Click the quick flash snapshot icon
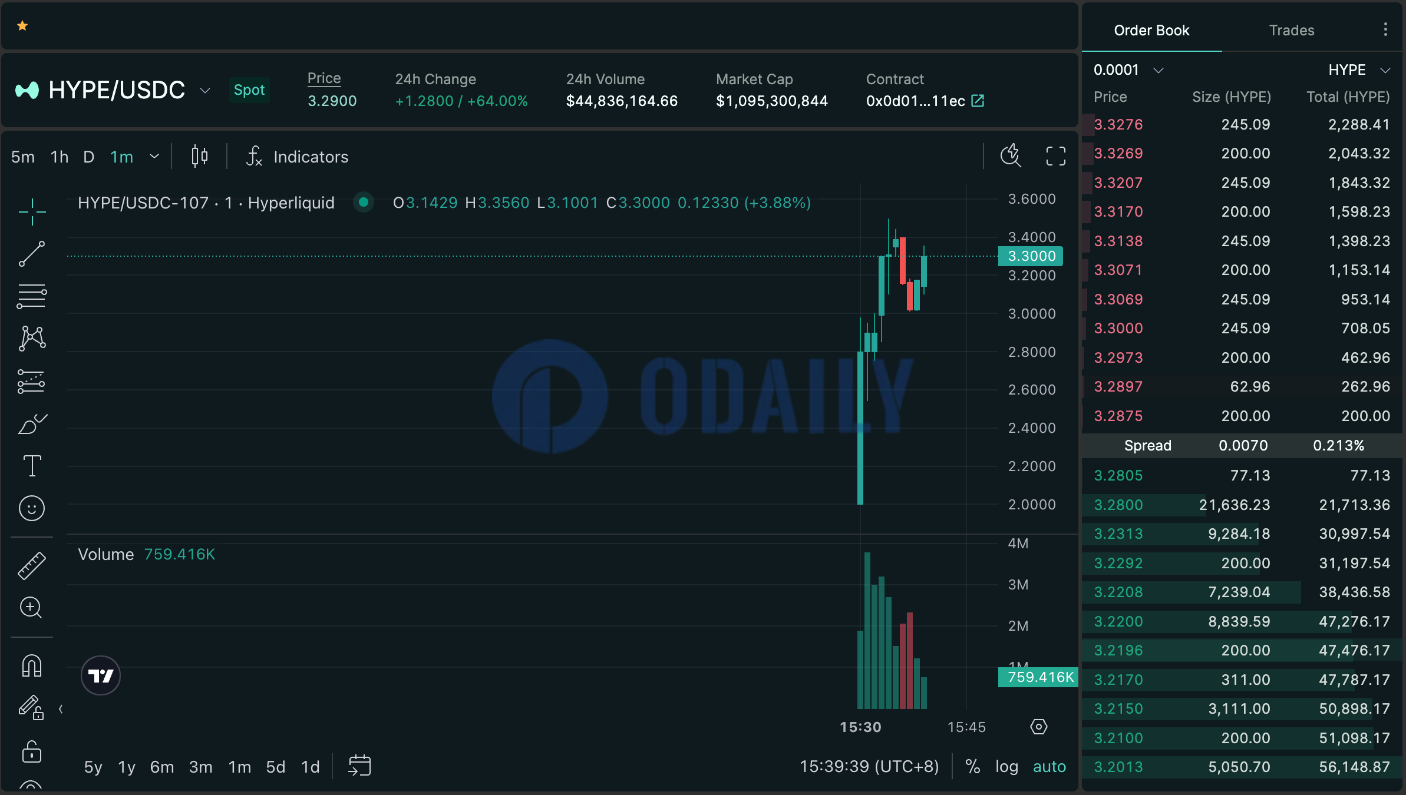The height and width of the screenshot is (795, 1406). click(x=1011, y=156)
